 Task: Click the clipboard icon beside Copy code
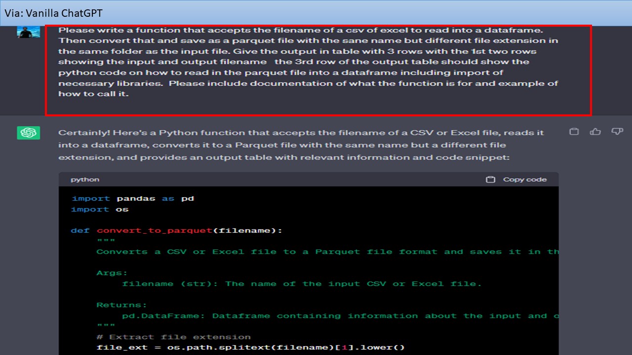pyautogui.click(x=490, y=179)
